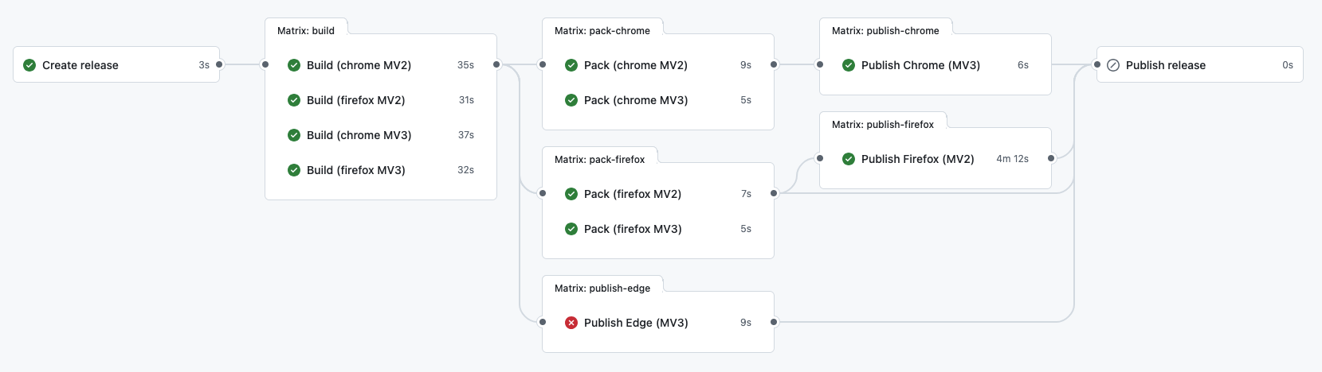1322x372 pixels.
Task: Click the 9s duration of Publish Edge
Action: pyautogui.click(x=746, y=323)
